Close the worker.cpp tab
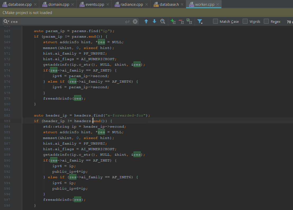293x210 pixels. click(218, 4)
